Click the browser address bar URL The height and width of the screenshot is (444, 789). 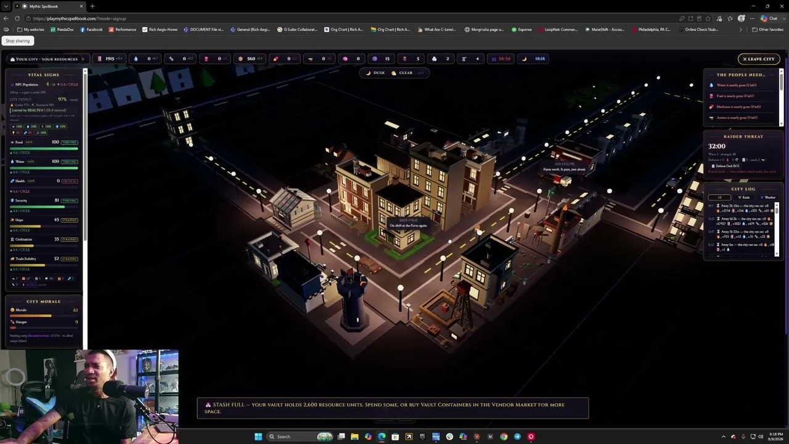click(x=80, y=18)
